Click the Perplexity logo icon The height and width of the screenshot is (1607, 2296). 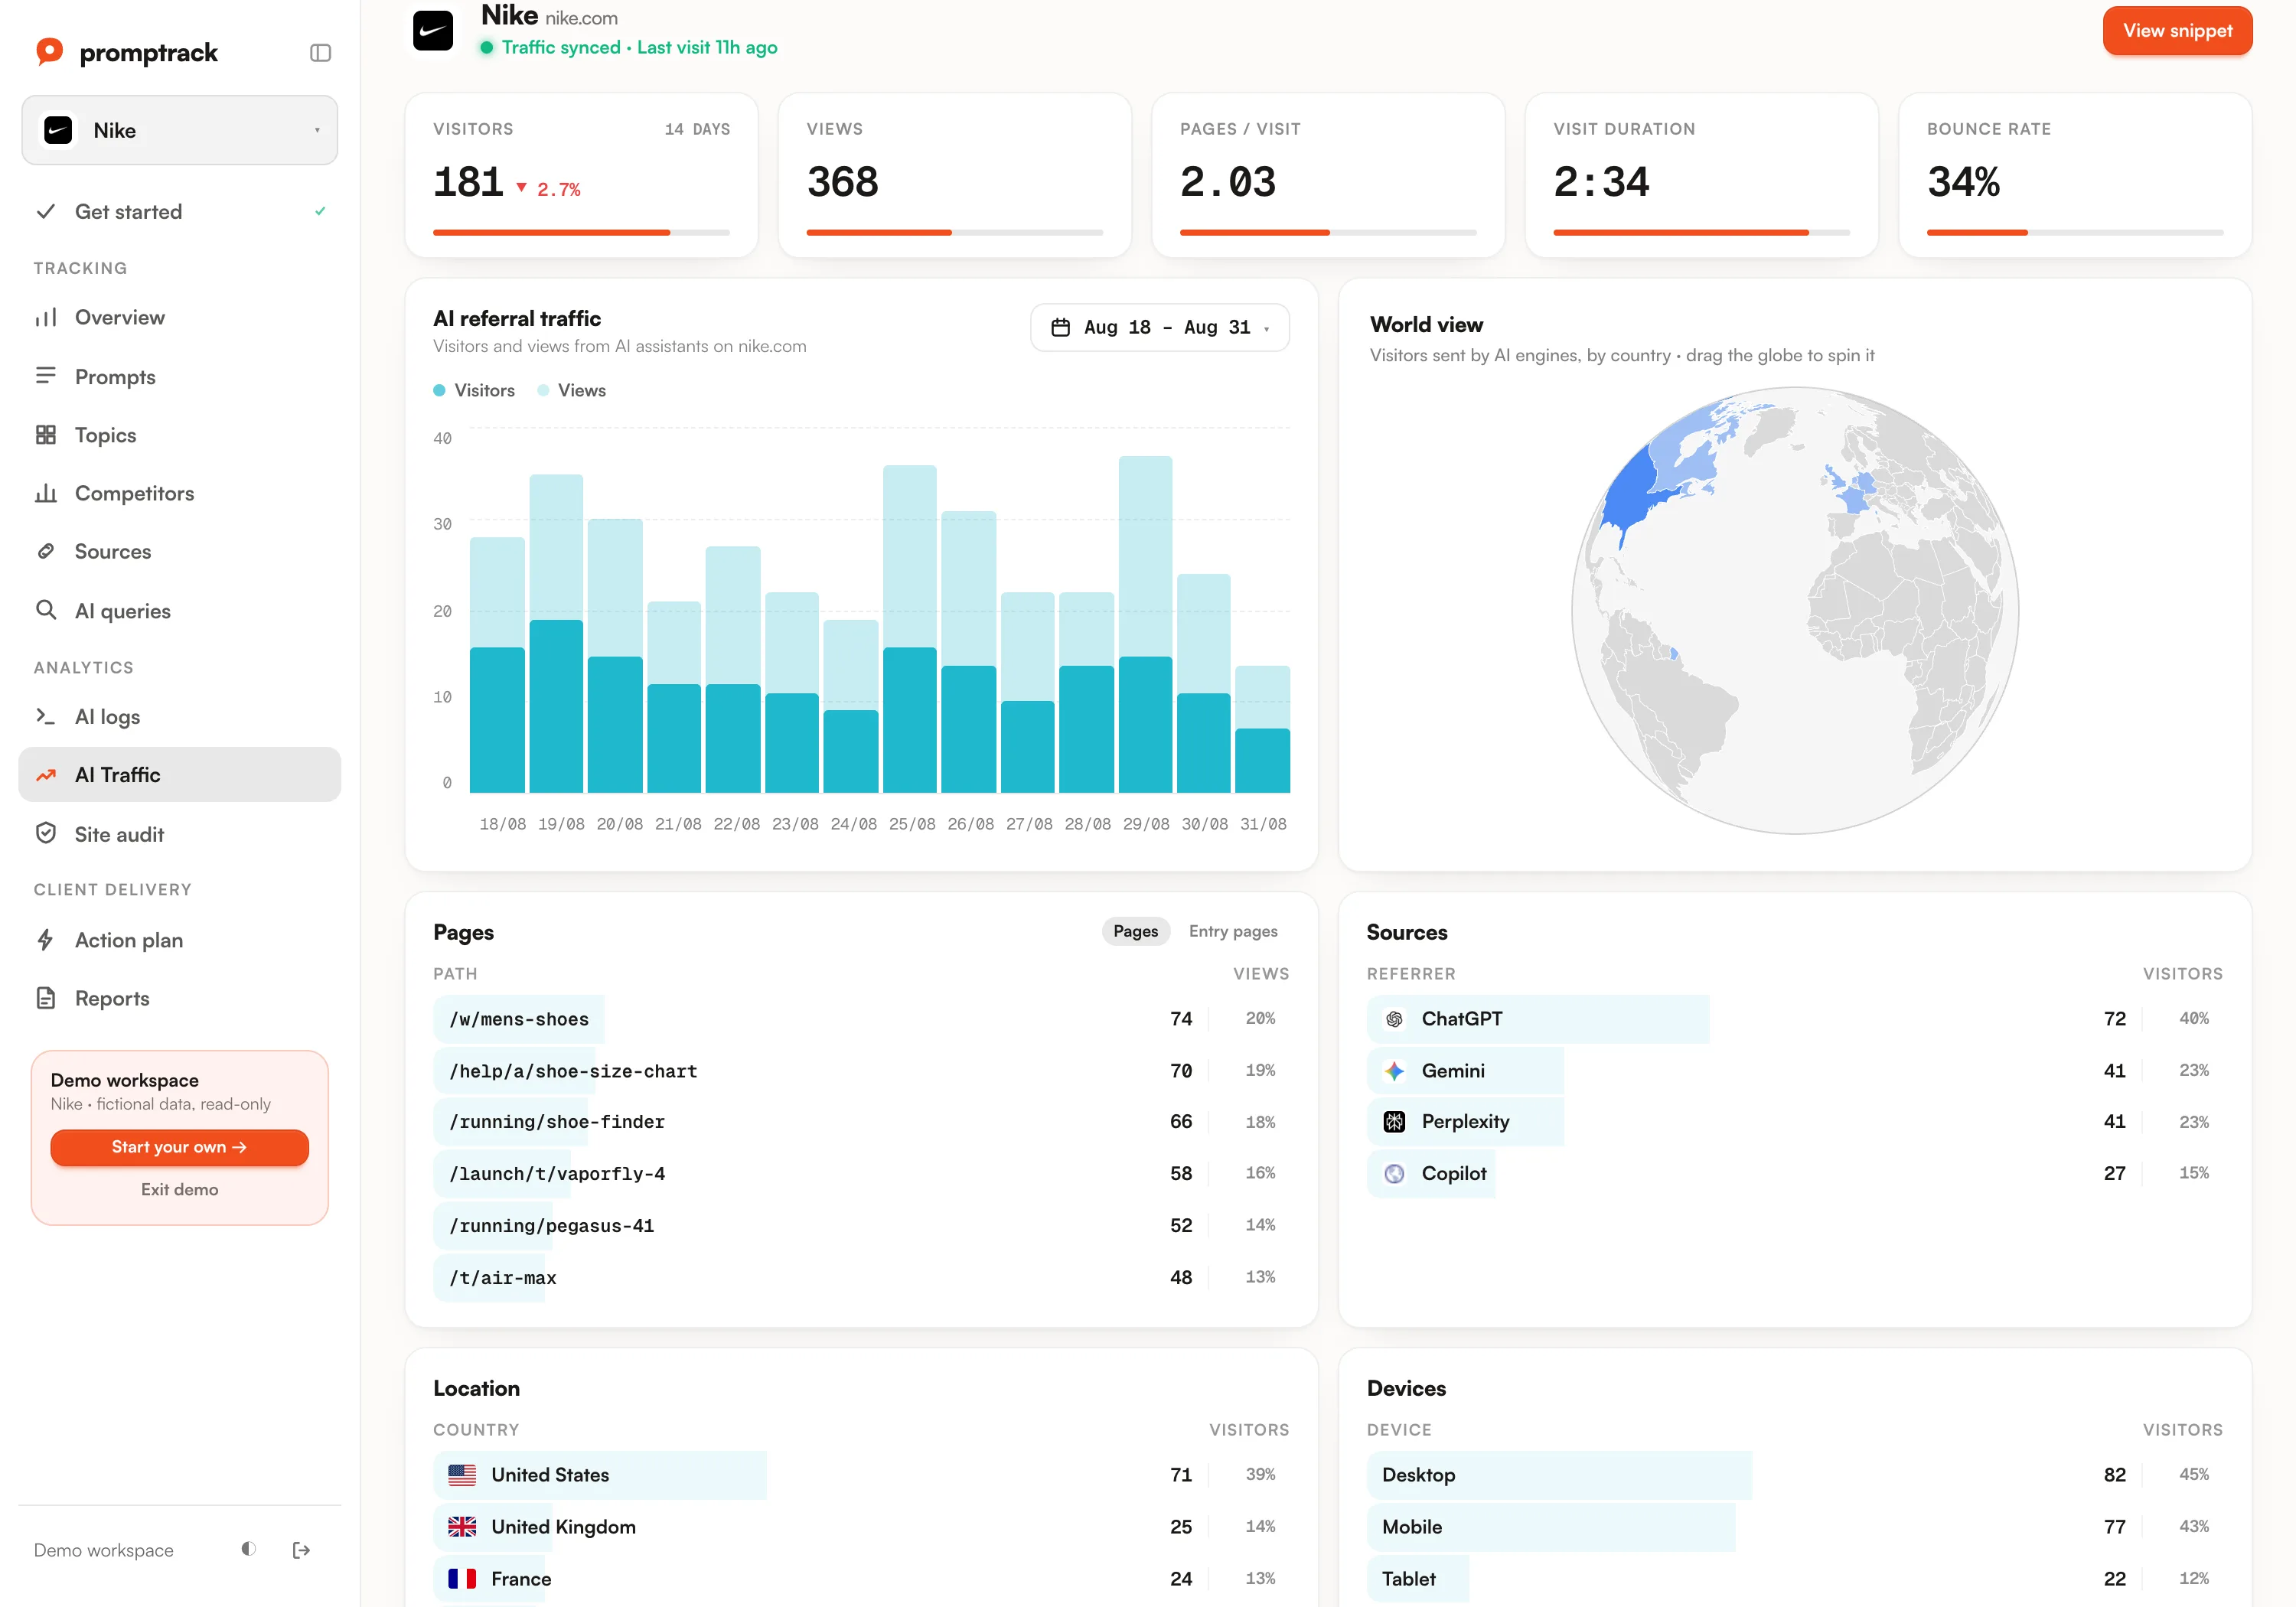tap(1394, 1122)
